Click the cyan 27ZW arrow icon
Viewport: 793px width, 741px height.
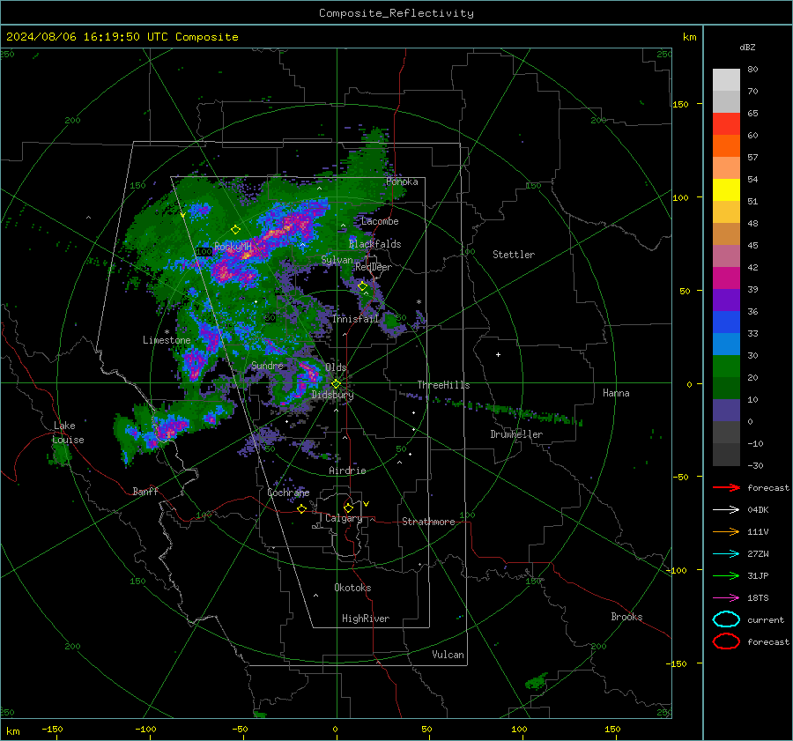[726, 554]
